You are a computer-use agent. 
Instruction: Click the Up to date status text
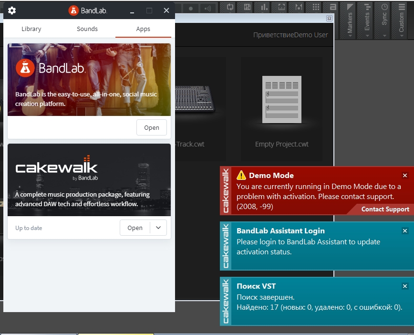point(29,228)
